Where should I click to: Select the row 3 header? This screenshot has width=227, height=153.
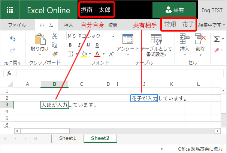tap(7, 105)
